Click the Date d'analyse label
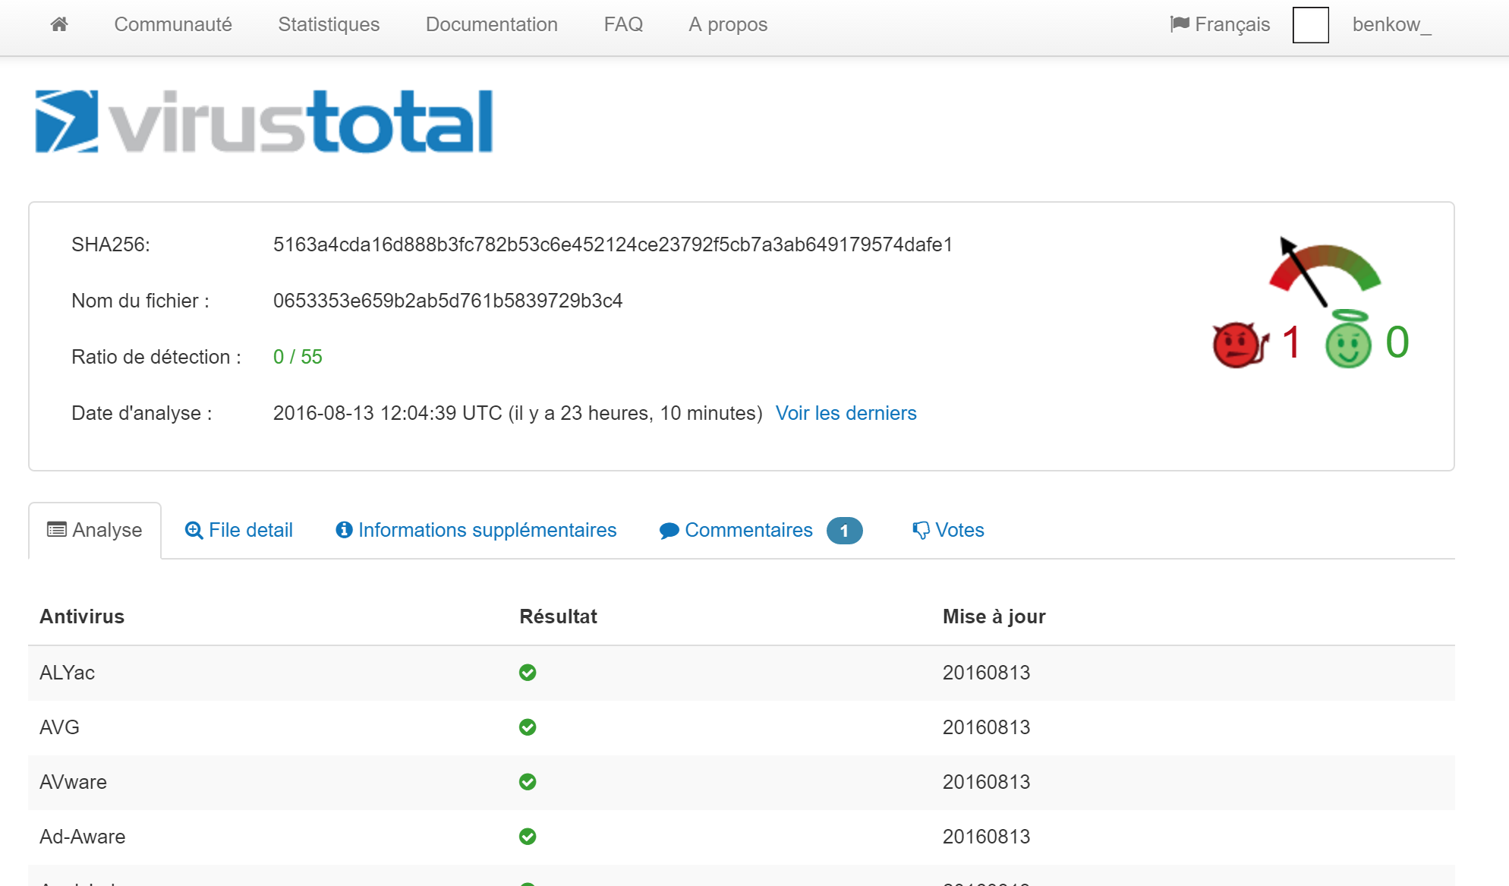This screenshot has width=1509, height=886. 142,413
